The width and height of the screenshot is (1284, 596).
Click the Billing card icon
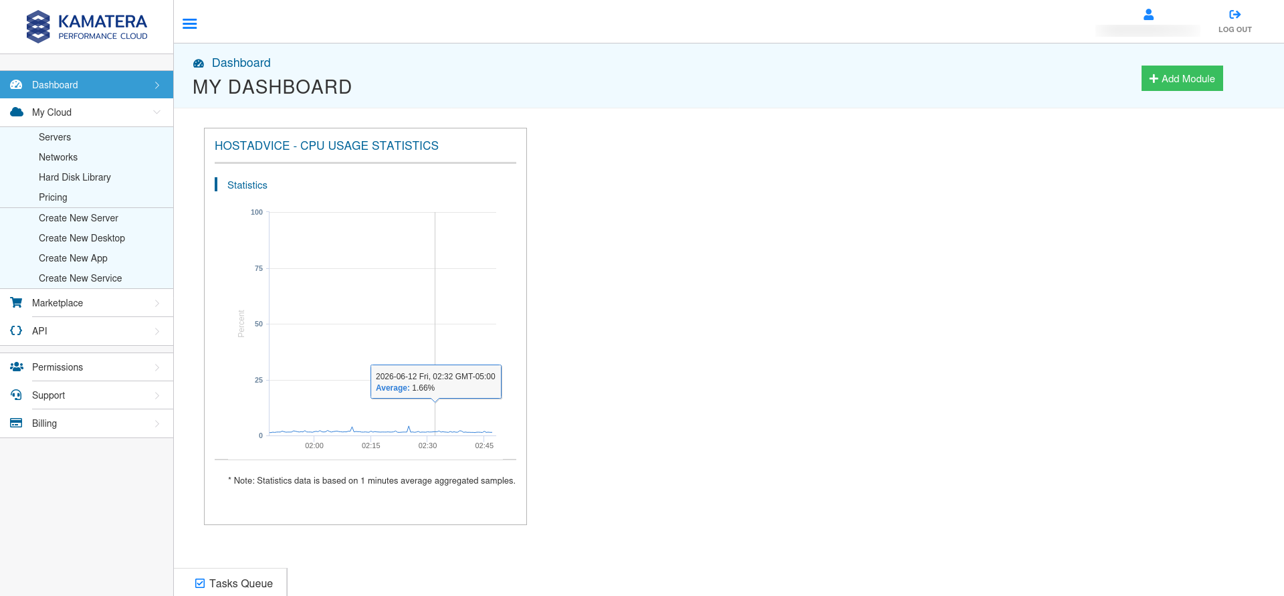click(16, 423)
